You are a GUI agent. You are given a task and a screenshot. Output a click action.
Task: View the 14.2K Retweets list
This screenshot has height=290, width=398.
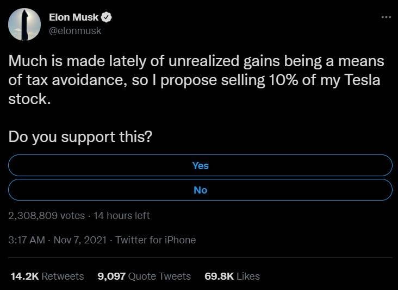[x=47, y=276]
